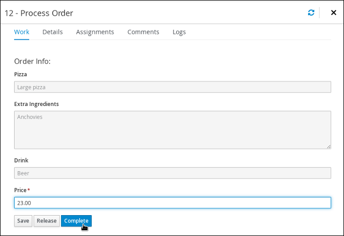Click the Drink field showing Beer
This screenshot has width=344, height=236.
tap(173, 173)
